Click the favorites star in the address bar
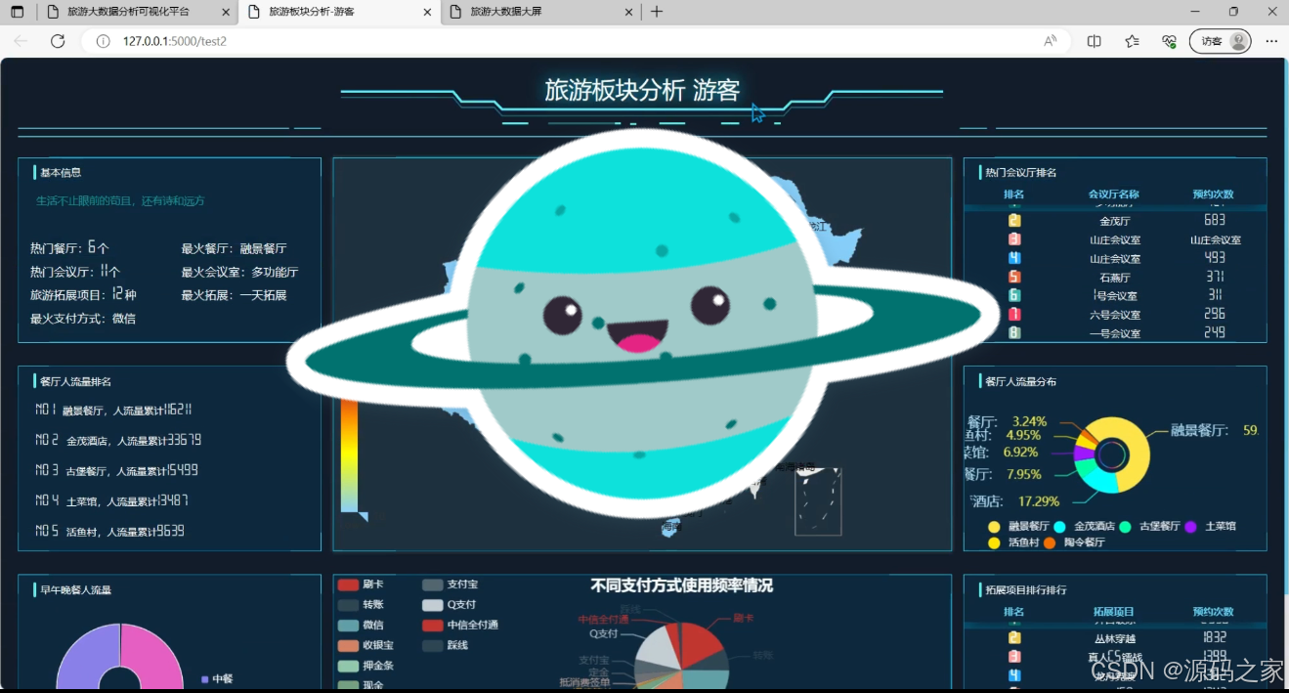1289x693 pixels. [x=1131, y=41]
